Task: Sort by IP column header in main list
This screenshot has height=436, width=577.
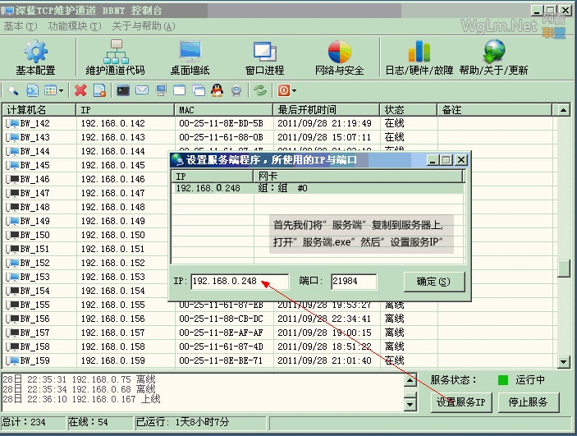Action: pos(125,110)
